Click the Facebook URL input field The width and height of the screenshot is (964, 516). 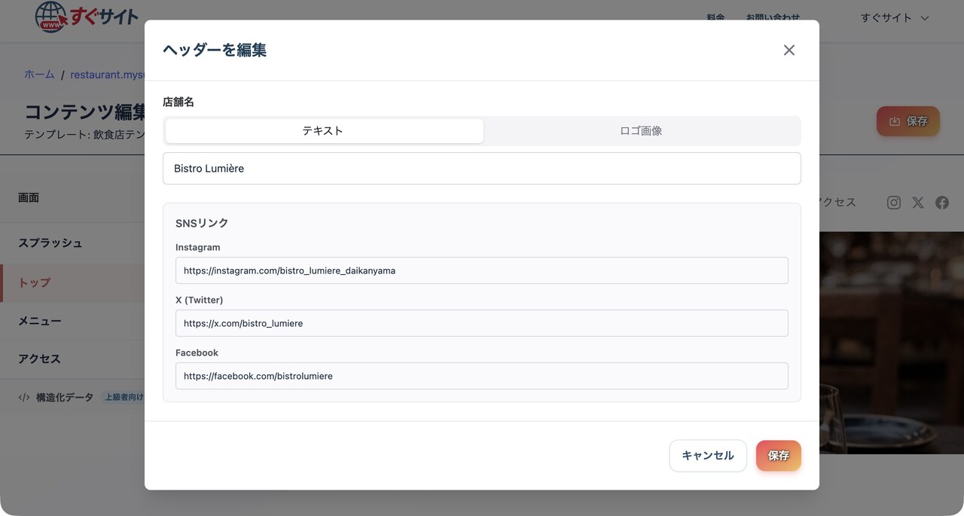(481, 376)
